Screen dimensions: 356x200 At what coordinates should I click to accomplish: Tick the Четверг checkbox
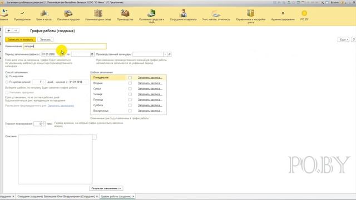(x=130, y=94)
